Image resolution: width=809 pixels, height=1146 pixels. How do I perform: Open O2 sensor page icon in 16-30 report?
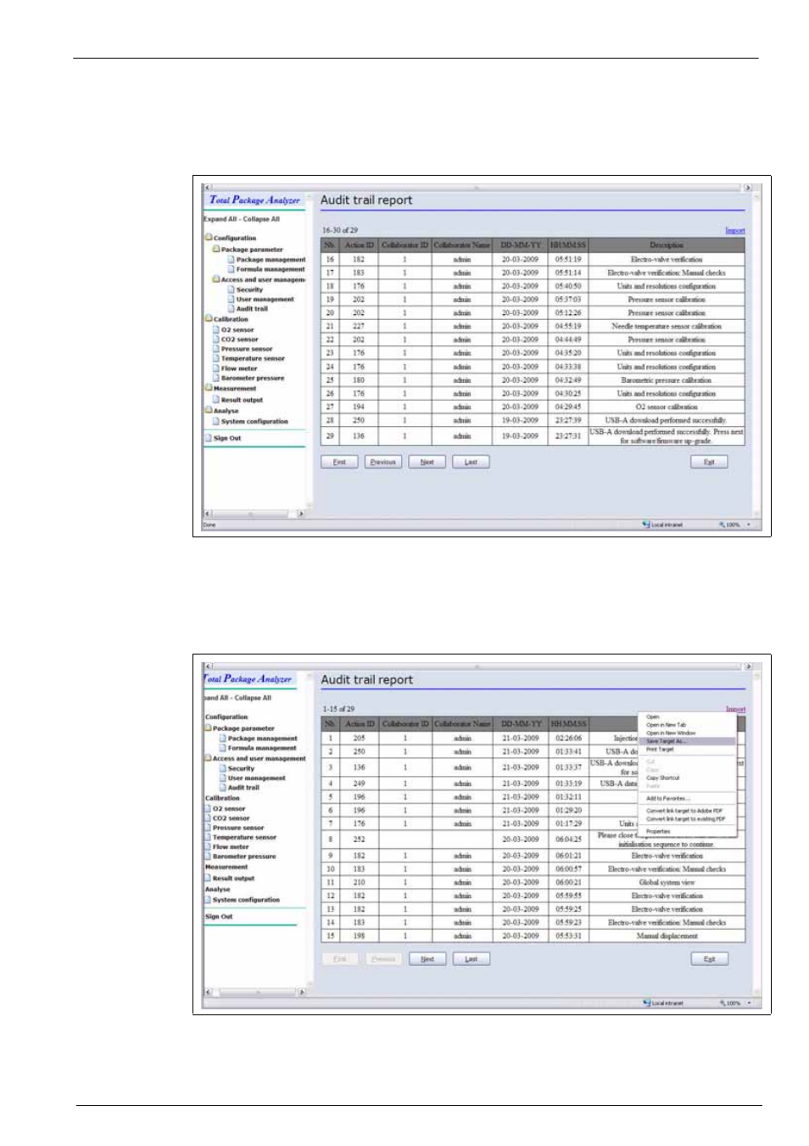pyautogui.click(x=216, y=329)
